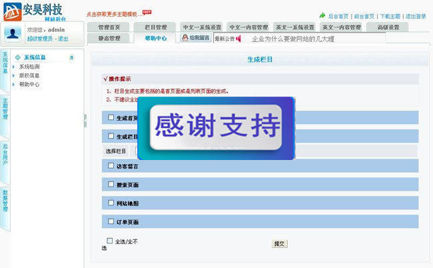Open 系统检测 in the sidebar

29,67
